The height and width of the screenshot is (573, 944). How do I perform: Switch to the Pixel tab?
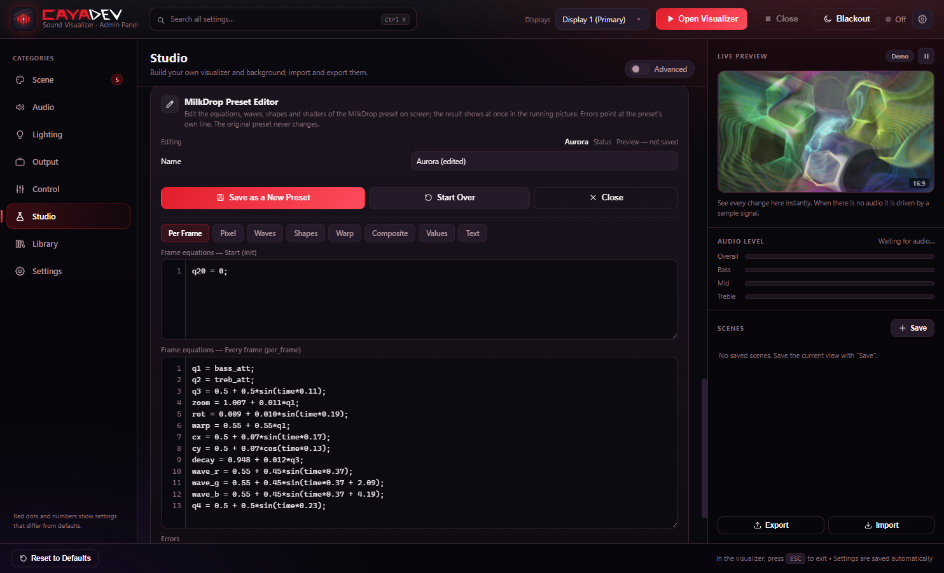228,233
